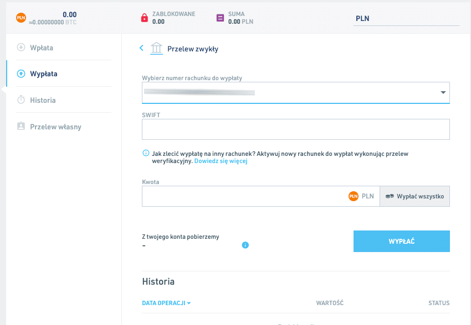Click the Historia stopwatch icon in sidebar
The width and height of the screenshot is (471, 325).
pyautogui.click(x=21, y=100)
